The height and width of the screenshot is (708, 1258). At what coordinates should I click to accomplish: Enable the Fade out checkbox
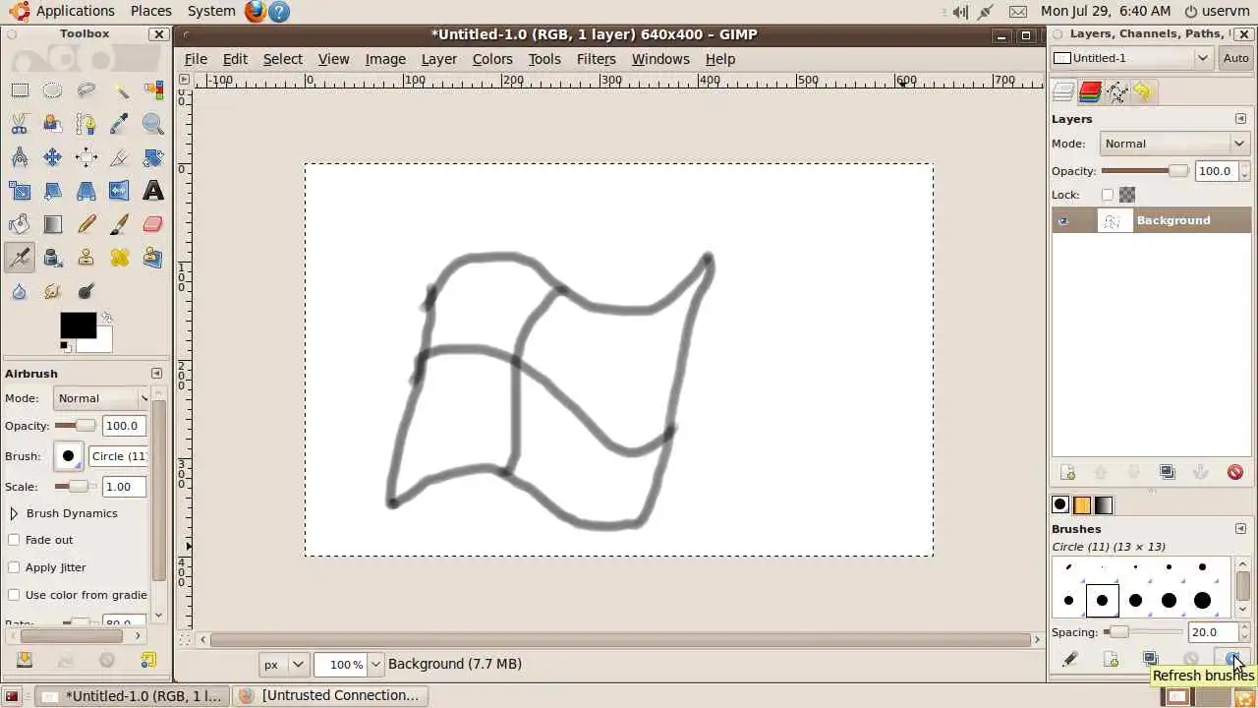point(14,540)
